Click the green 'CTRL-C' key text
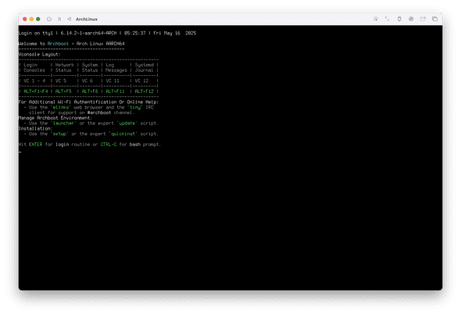This screenshot has width=461, height=315. pos(109,145)
